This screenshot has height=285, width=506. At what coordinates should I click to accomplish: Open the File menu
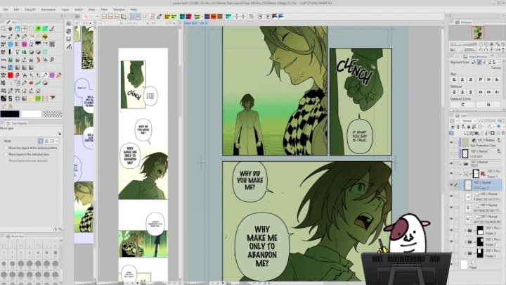point(6,9)
